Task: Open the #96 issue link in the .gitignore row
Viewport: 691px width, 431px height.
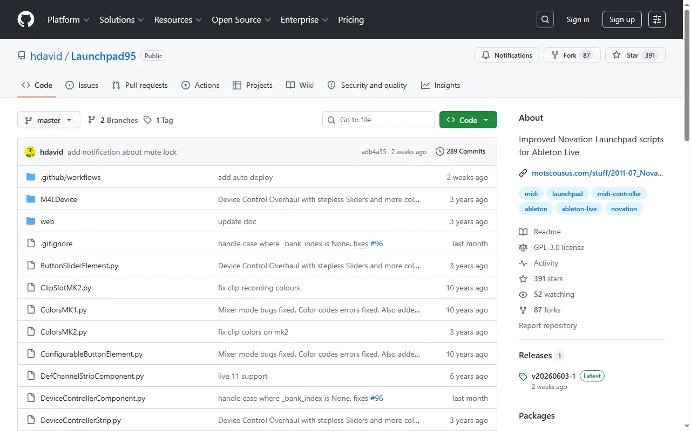Action: [x=377, y=244]
